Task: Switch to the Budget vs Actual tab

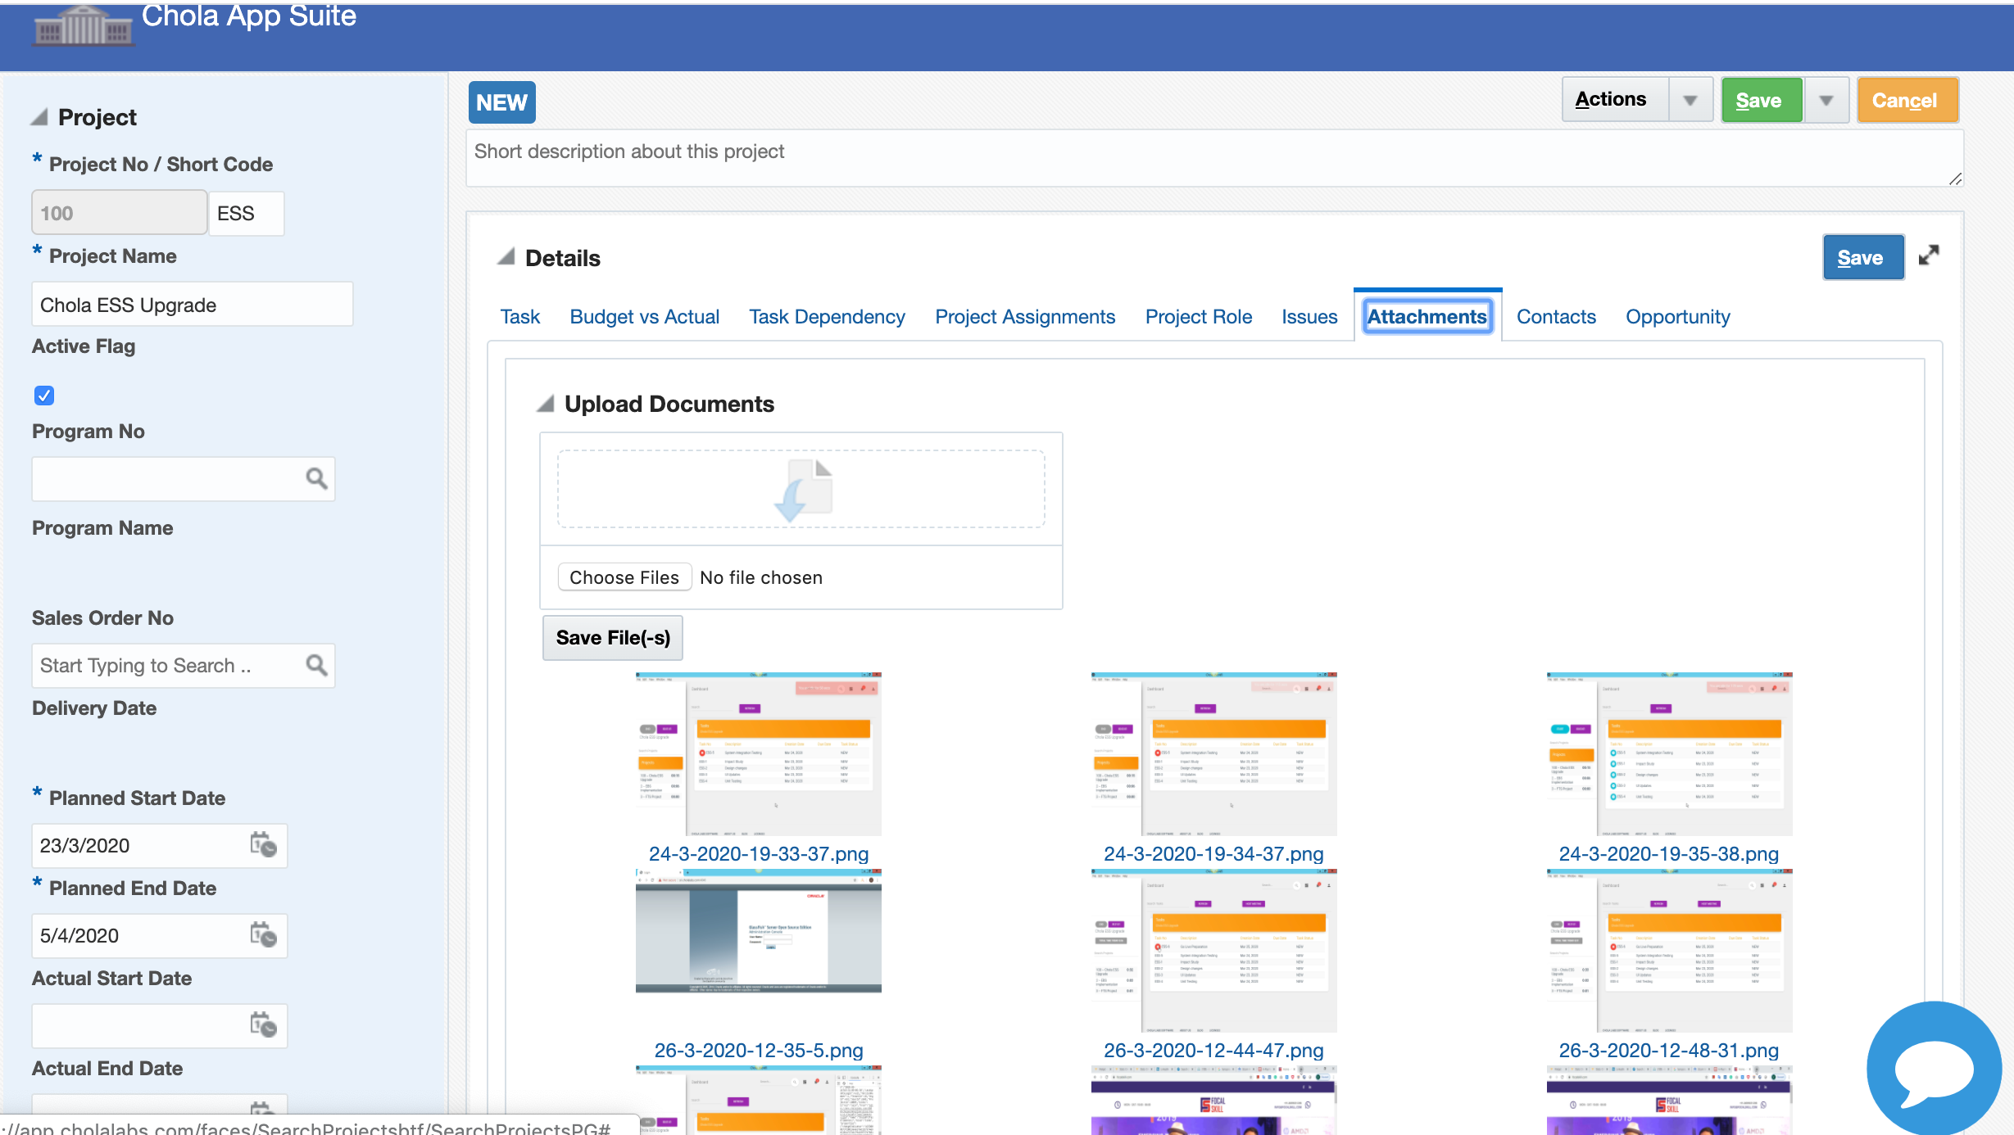Action: 645,317
